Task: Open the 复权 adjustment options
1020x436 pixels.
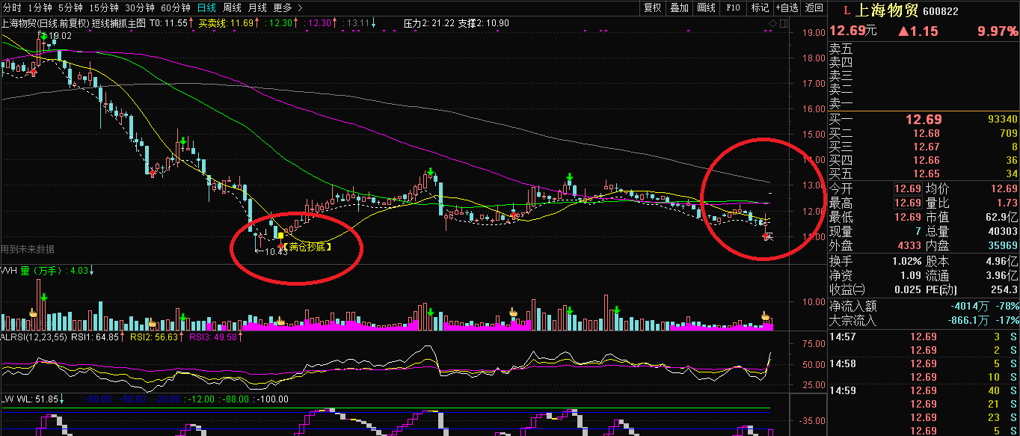Action: coord(653,7)
